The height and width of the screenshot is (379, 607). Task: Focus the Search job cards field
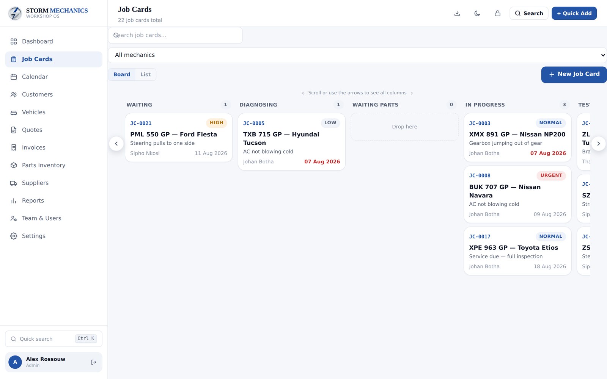(x=175, y=35)
